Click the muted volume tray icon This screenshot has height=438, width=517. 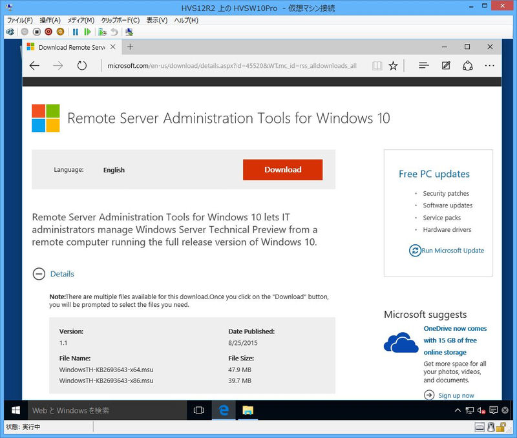481,411
